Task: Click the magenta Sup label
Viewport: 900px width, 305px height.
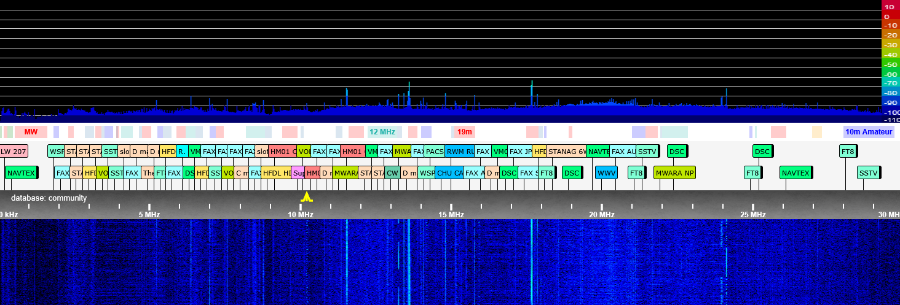Action: 298,173
